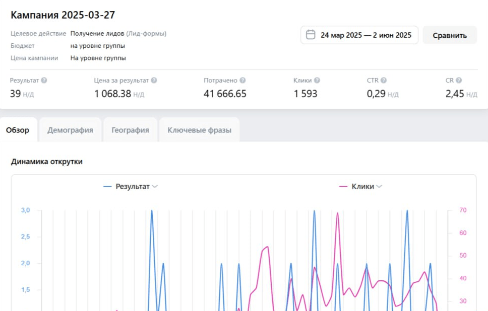Screen dimensions: 488x311
Task: Click the Потрачено value 41 666.65
Action: pyautogui.click(x=225, y=94)
